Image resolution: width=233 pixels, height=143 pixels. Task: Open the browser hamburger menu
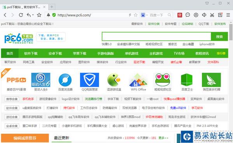[x=228, y=15]
